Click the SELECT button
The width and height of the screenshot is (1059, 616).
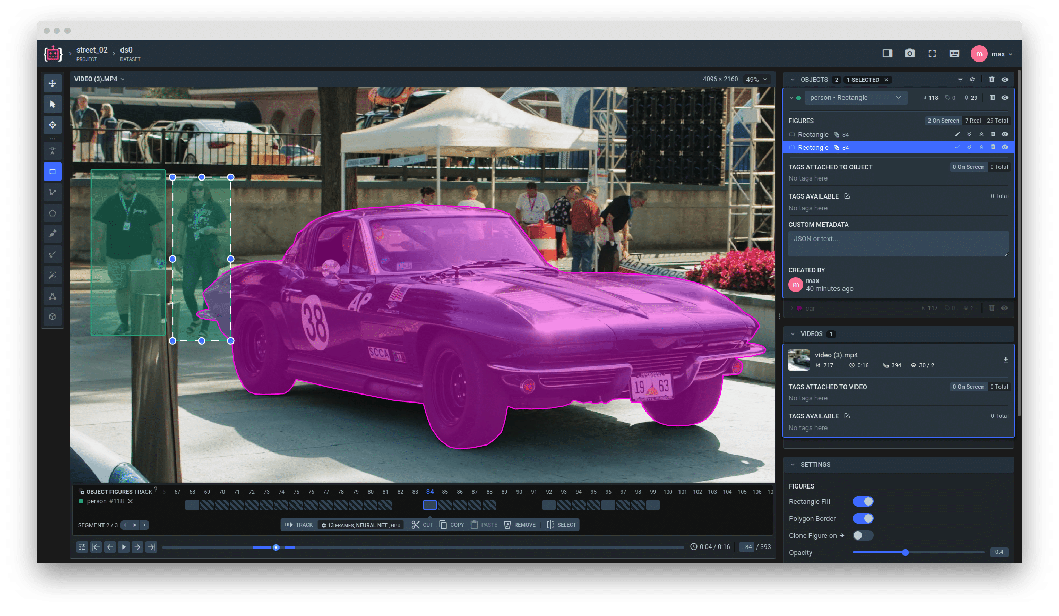562,525
